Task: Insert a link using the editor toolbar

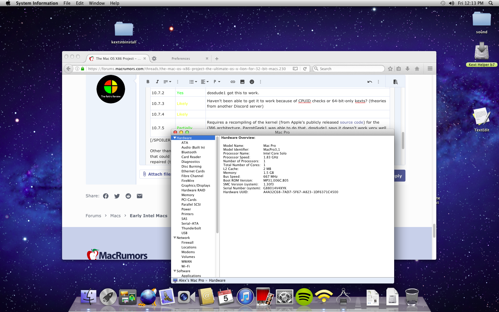Action: (x=233, y=82)
